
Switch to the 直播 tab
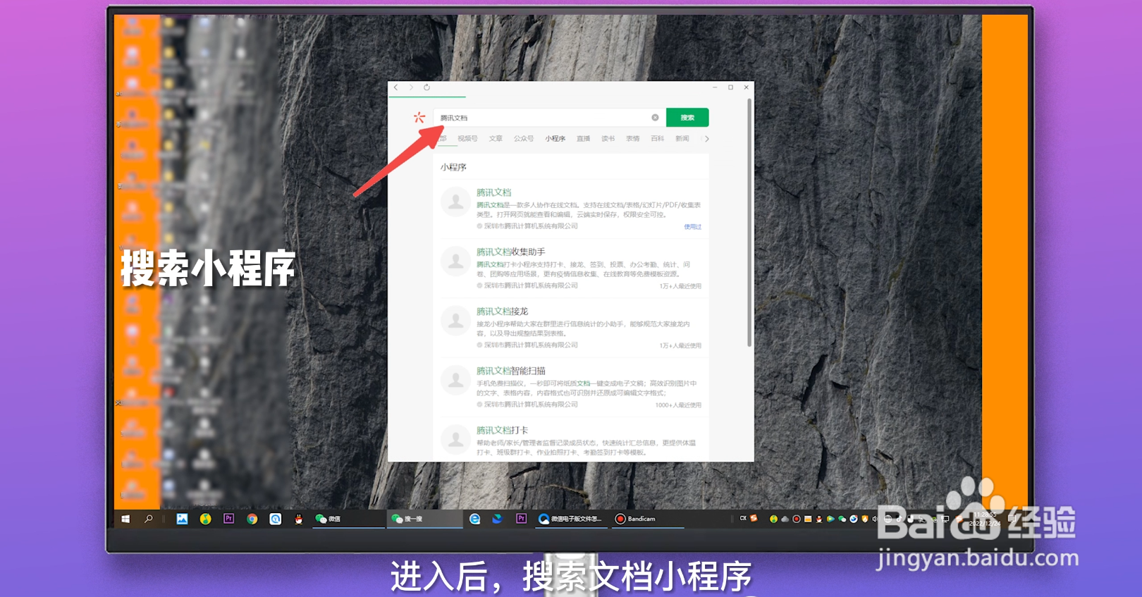pos(584,139)
